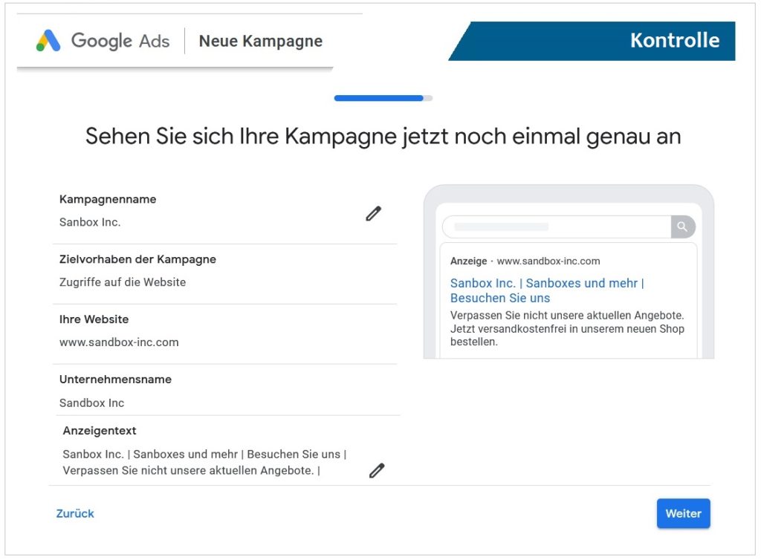
Task: Click the Zielvorhaben der Kampagne label
Action: [x=137, y=259]
